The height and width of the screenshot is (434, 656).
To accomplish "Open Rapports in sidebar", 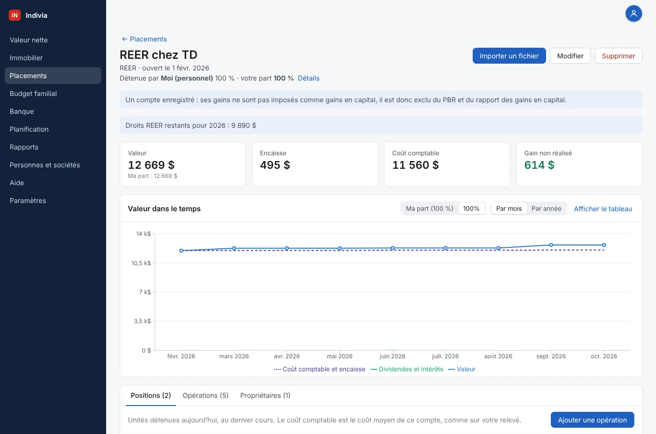I will coord(53,147).
